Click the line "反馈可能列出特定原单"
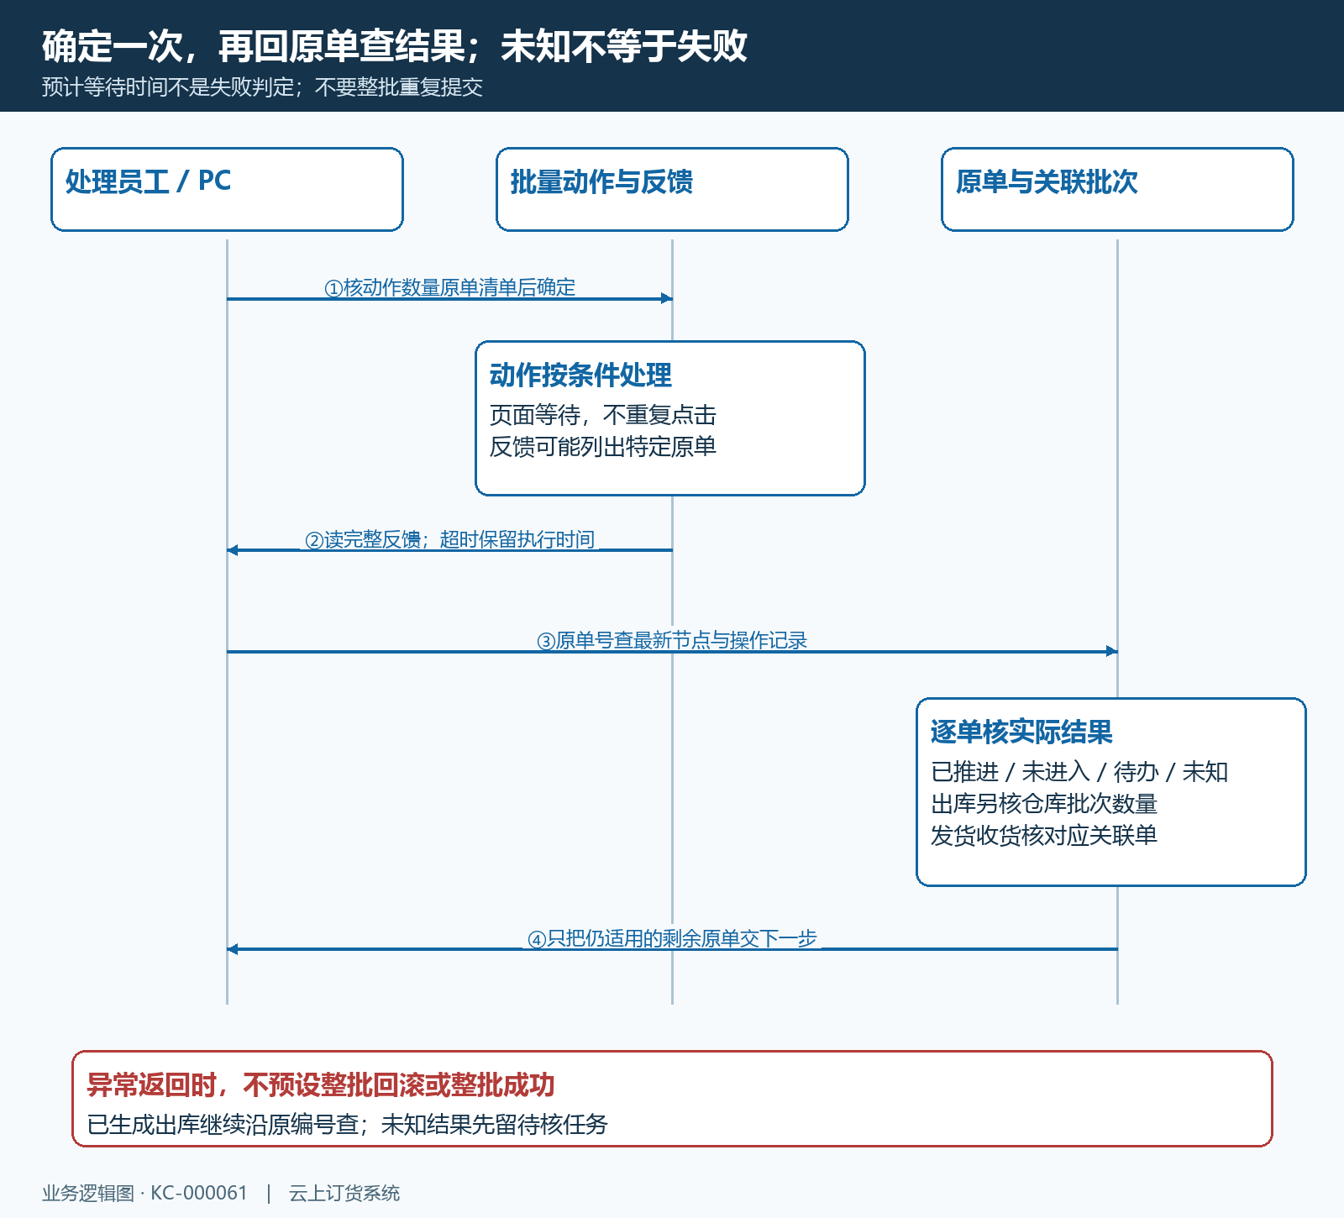This screenshot has width=1344, height=1218. tap(603, 447)
